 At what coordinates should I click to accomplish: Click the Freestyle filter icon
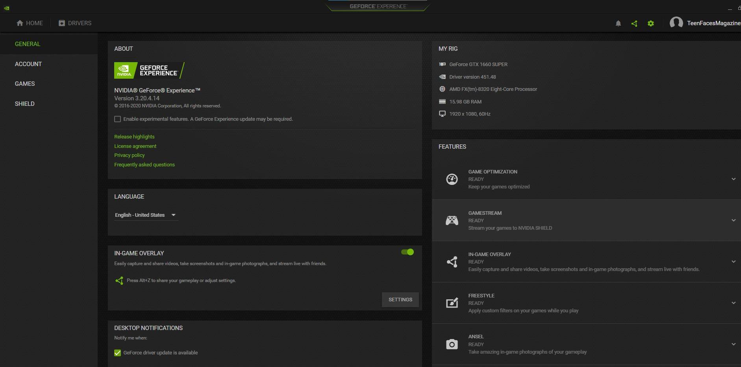click(x=452, y=303)
